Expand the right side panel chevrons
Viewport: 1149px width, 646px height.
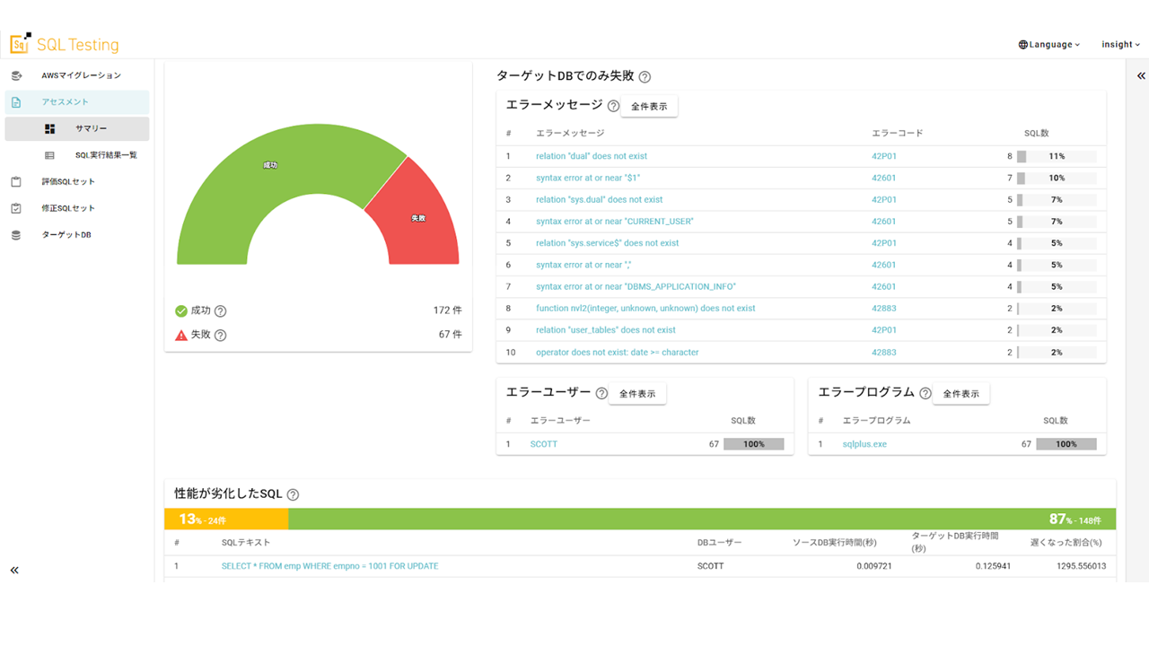[1141, 76]
